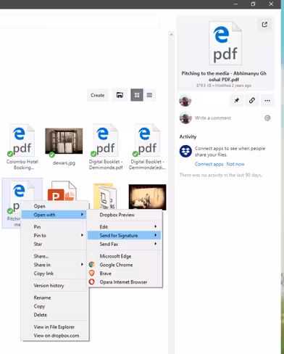284x354 pixels.
Task: Select the PowerPoint file icon
Action: click(62, 192)
